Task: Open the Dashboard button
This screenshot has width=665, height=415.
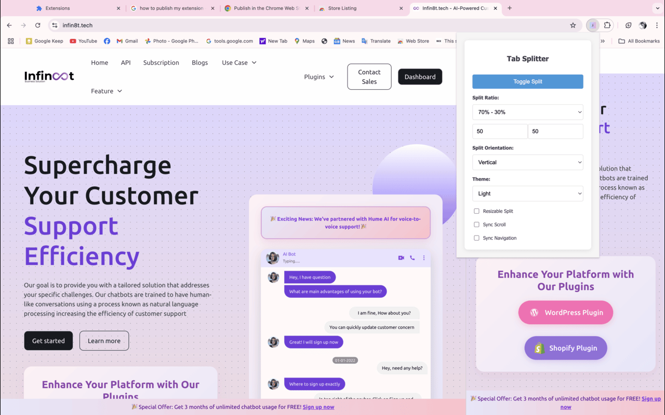Action: pos(420,77)
